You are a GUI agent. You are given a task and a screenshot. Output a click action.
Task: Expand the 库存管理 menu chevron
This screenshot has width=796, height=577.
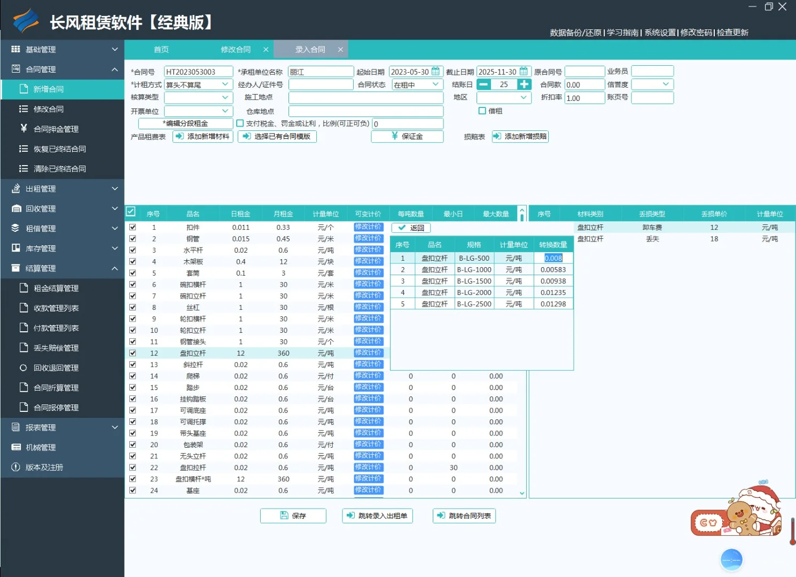point(115,248)
